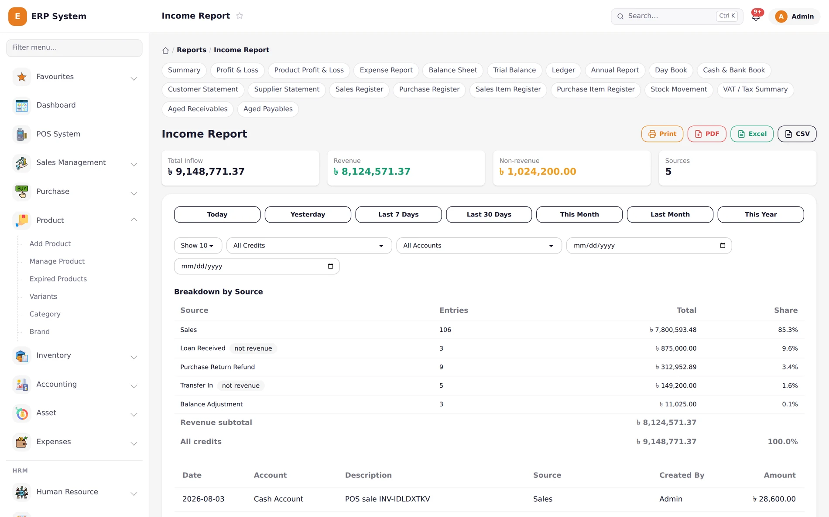Click the ERP System logo icon
The image size is (829, 517).
17,17
